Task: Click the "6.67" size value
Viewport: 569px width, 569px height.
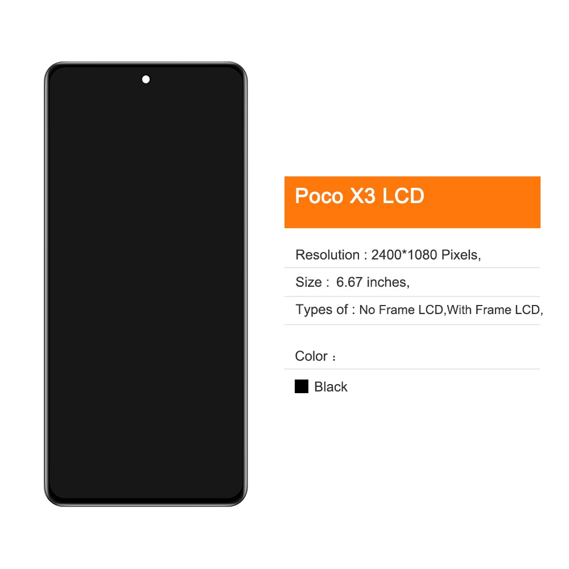Action: [349, 282]
